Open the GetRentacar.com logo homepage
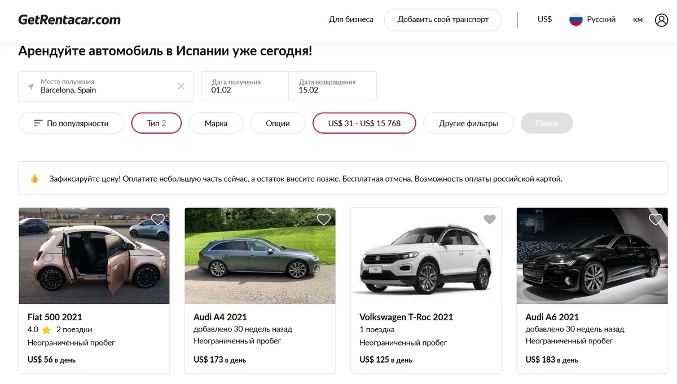This screenshot has height=384, width=677. [69, 20]
